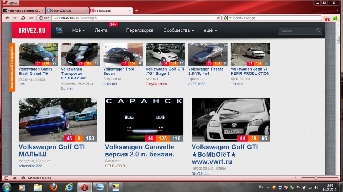Click the browser Back arrow
The image size is (343, 192).
pyautogui.click(x=7, y=18)
